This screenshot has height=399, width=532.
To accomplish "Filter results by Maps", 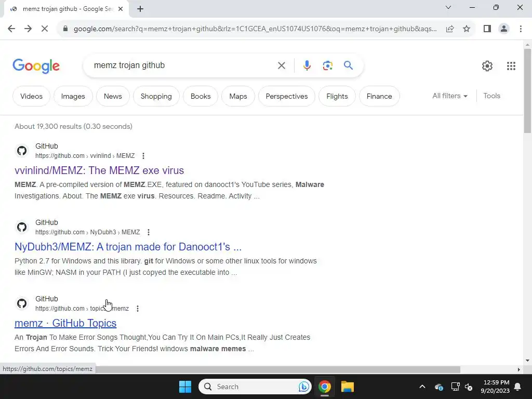I will pos(238,96).
